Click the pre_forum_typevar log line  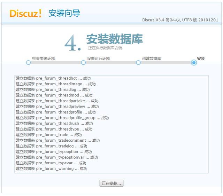[51, 163]
